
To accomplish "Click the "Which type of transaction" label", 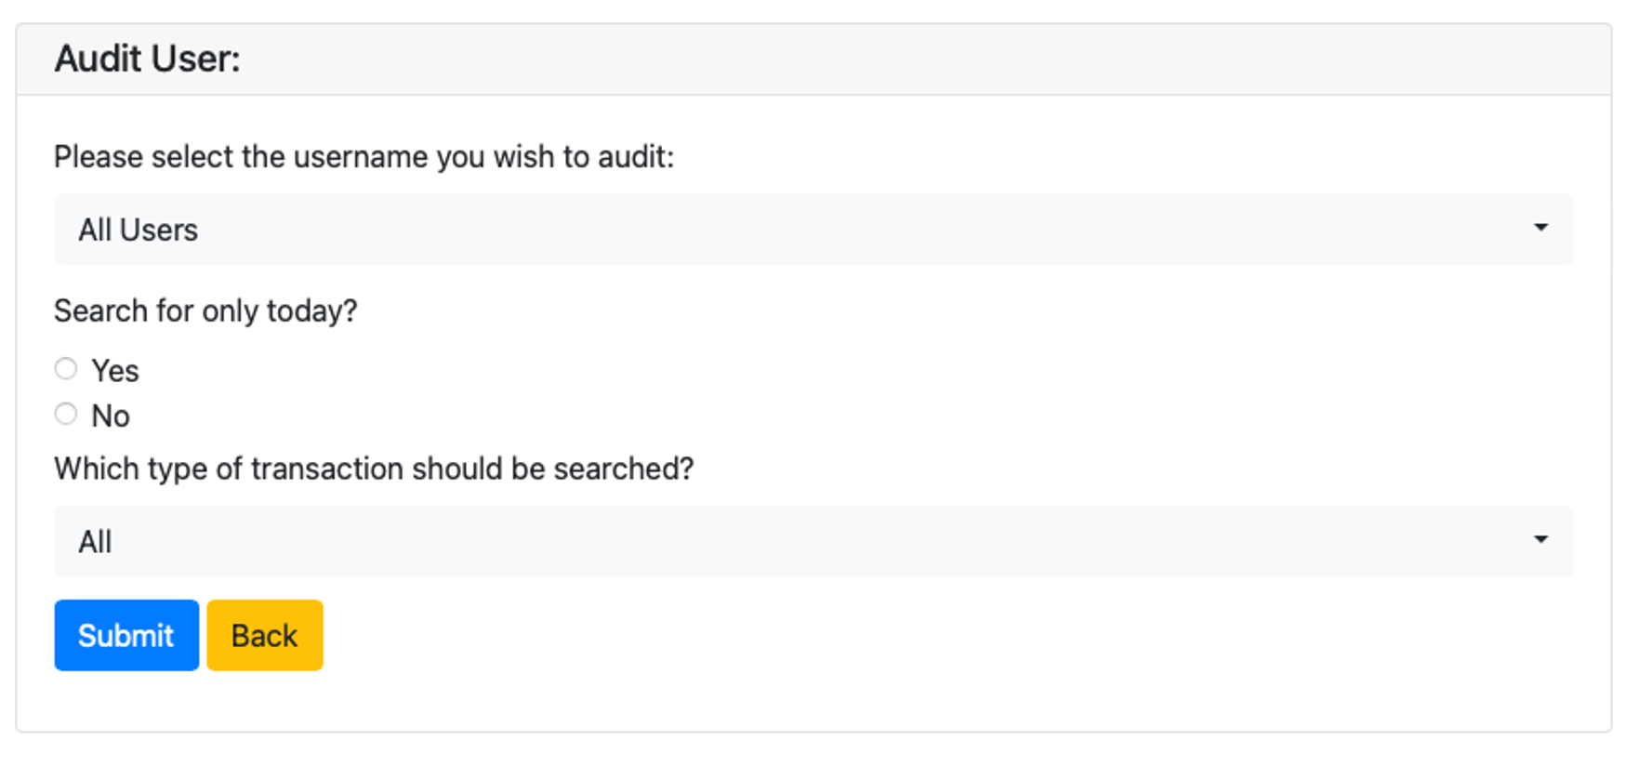I will tap(374, 469).
